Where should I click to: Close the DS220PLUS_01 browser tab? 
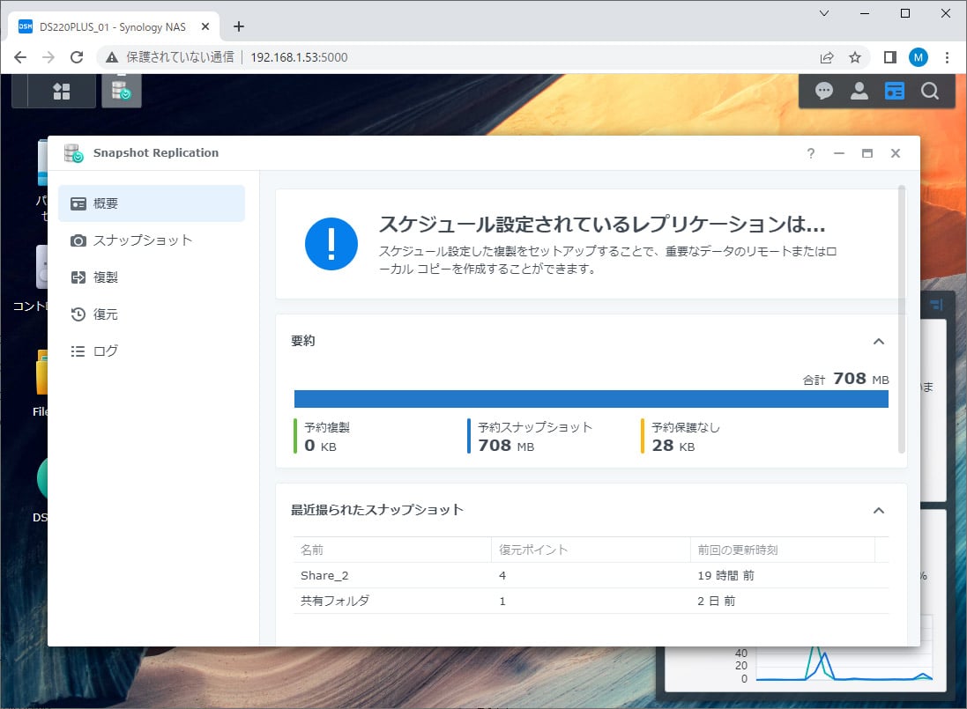pyautogui.click(x=205, y=26)
